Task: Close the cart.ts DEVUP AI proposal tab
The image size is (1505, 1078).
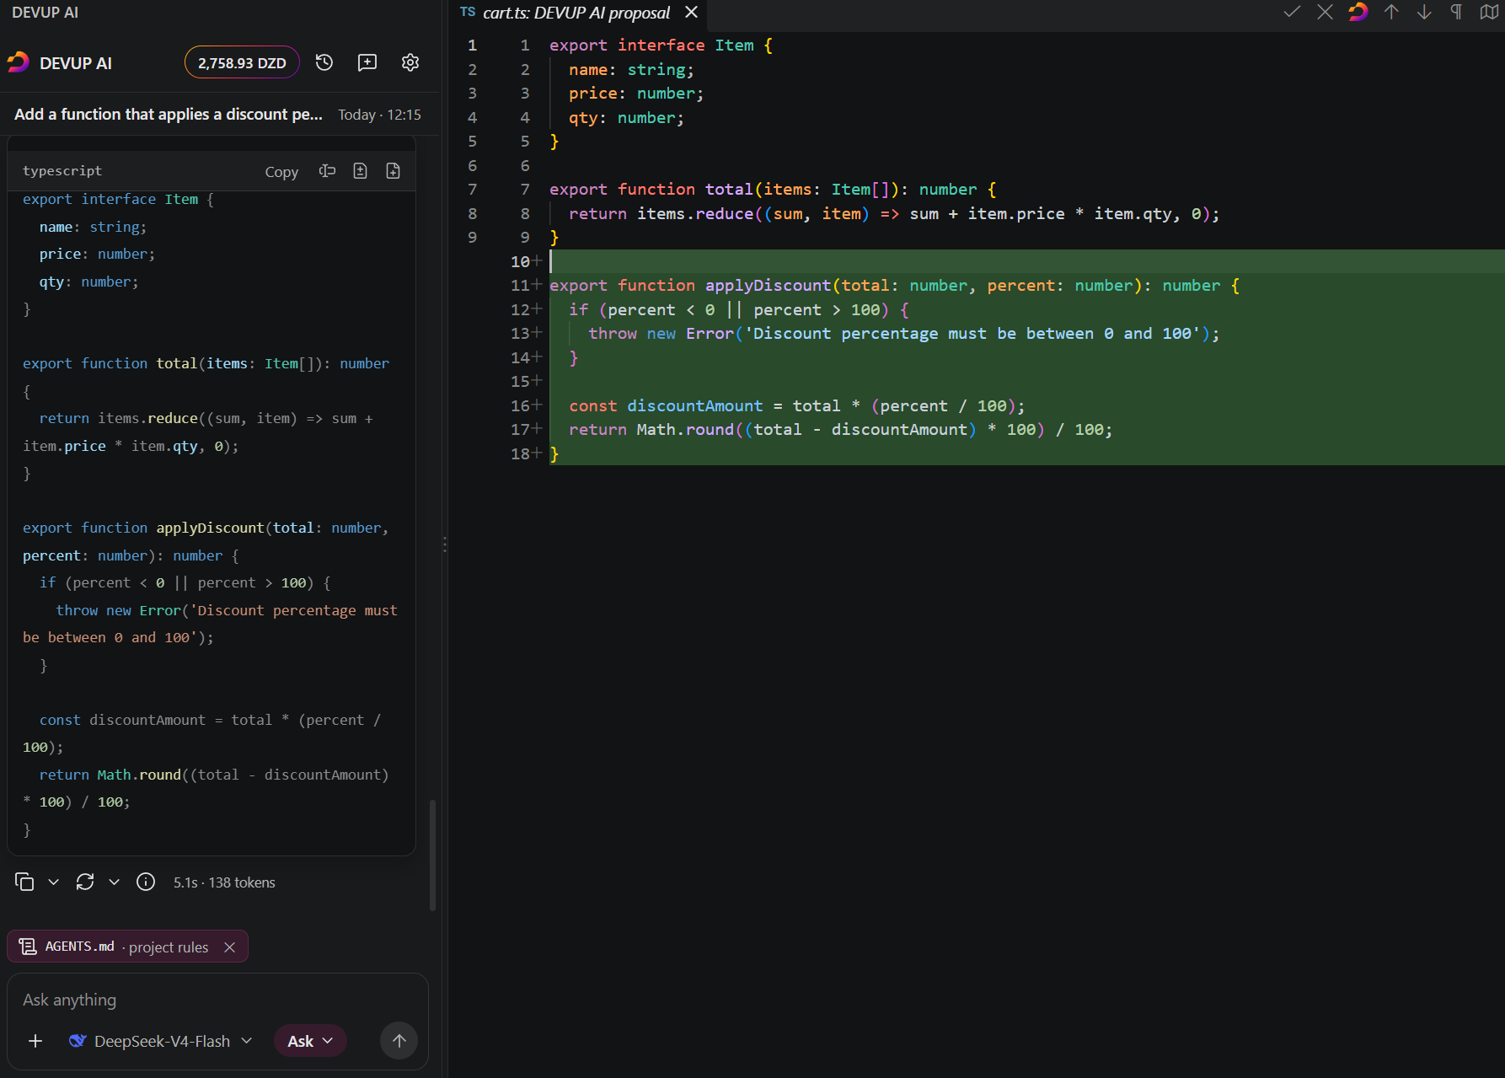Action: (x=691, y=12)
